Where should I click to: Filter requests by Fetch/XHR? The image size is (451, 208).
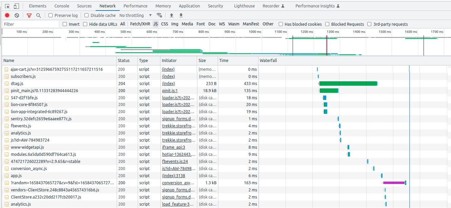pyautogui.click(x=140, y=24)
